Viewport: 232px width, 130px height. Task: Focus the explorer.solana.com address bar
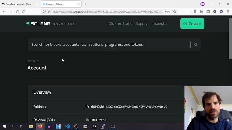click(107, 12)
